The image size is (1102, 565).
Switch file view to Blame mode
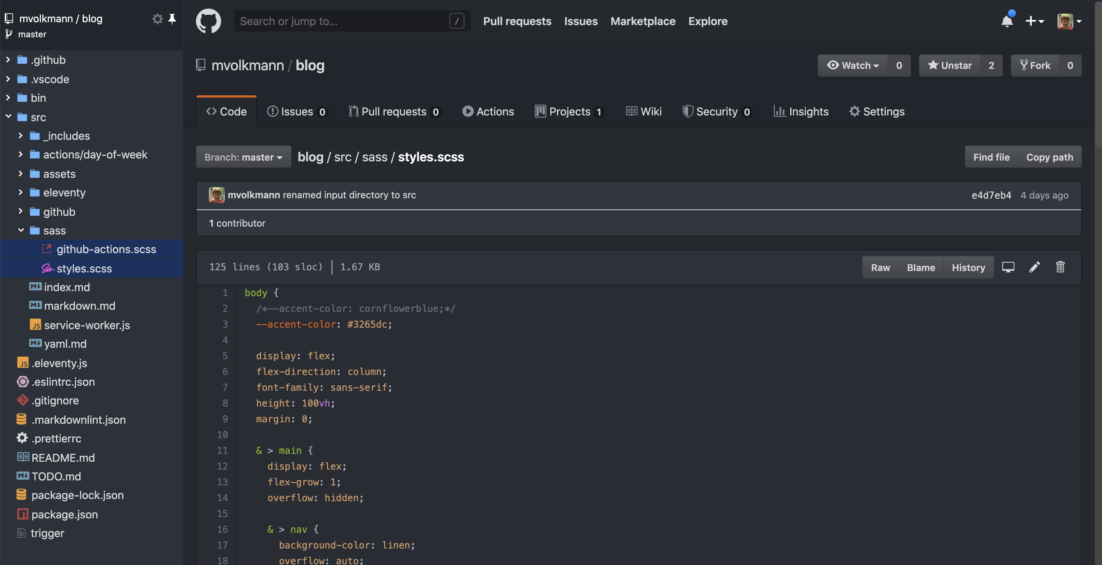click(921, 267)
